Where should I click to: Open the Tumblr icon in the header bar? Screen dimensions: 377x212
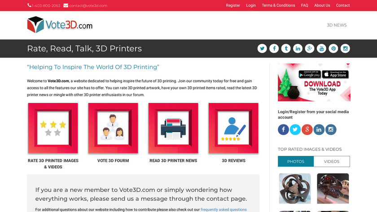point(286,49)
